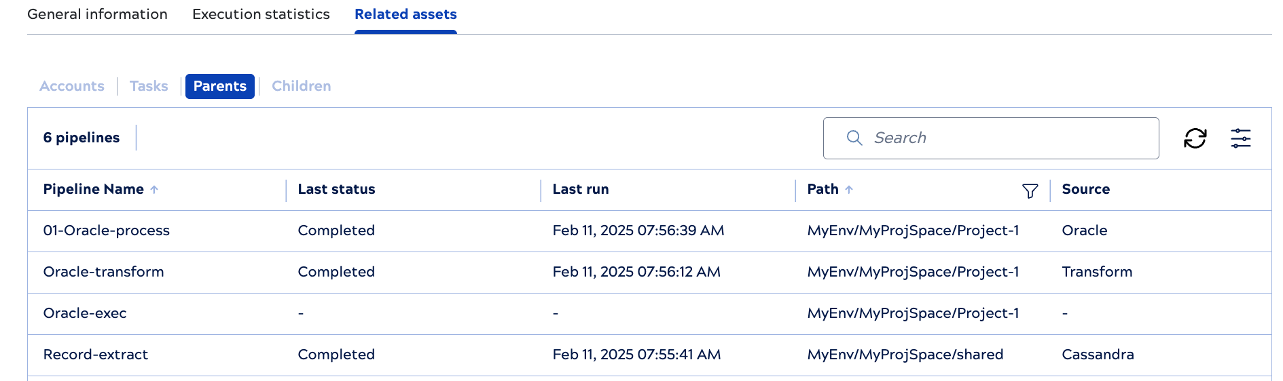This screenshot has height=381, width=1283.
Task: Select the Record-extract pipeline
Action: [96, 355]
